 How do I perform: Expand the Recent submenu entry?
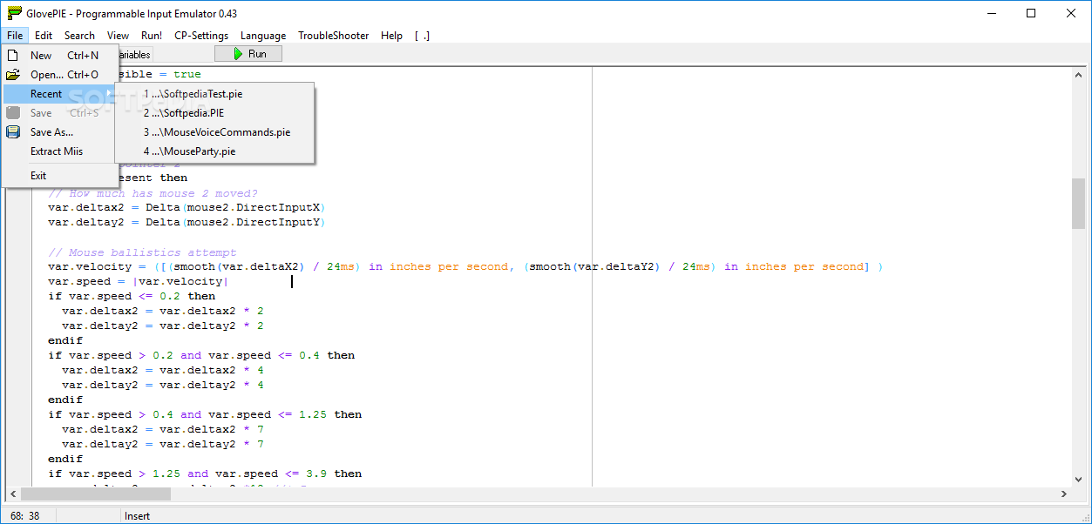click(60, 94)
